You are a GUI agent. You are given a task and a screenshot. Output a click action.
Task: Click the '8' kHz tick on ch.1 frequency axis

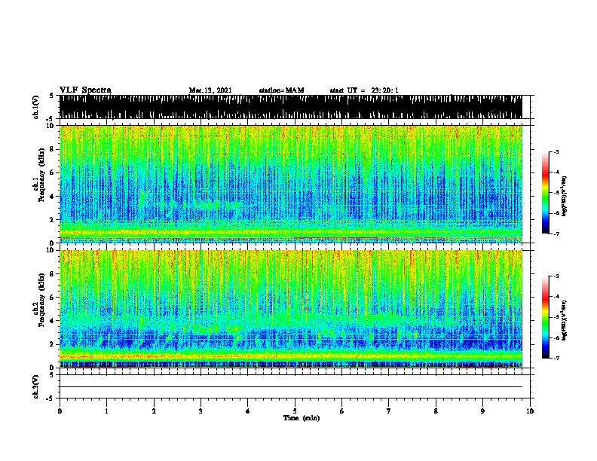tap(53, 149)
